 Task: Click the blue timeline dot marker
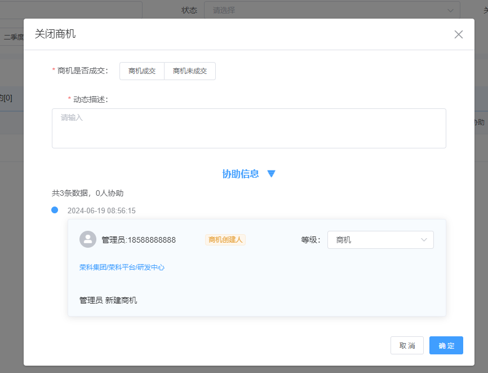coord(55,210)
